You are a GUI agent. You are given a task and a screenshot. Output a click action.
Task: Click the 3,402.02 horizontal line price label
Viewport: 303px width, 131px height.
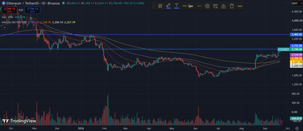(x=296, y=35)
